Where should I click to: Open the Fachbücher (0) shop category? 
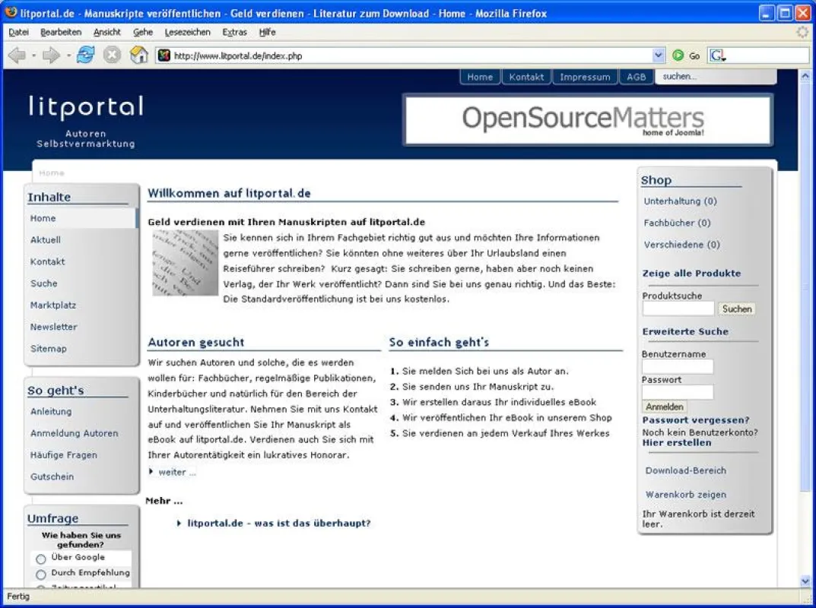[677, 223]
